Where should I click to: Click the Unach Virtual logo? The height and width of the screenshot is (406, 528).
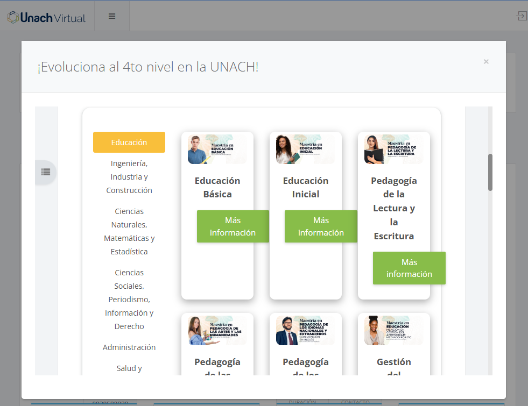(46, 17)
